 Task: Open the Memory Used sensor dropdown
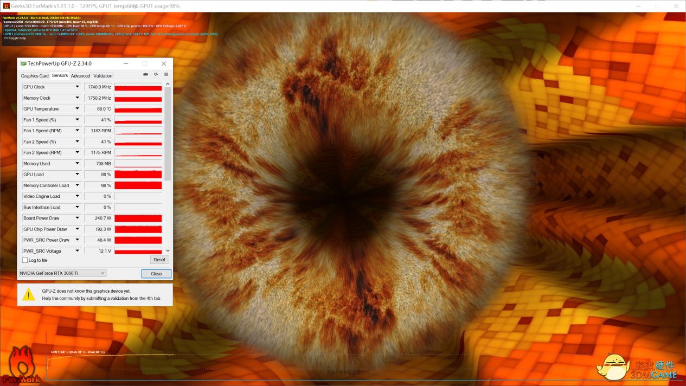pos(77,164)
